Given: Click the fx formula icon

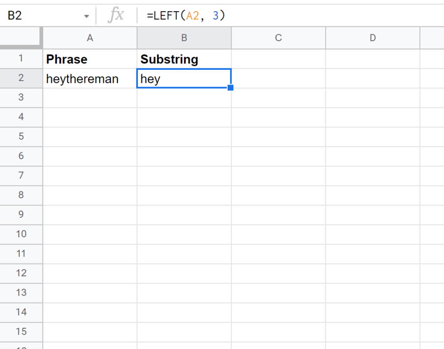Looking at the screenshot, I should pos(118,15).
